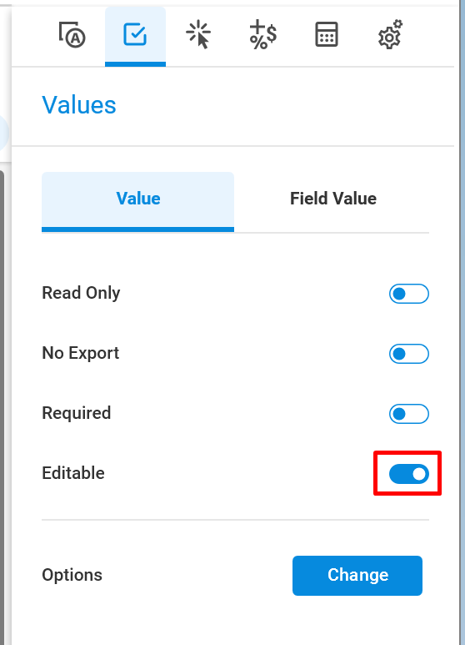Switch to the Value tab
The height and width of the screenshot is (645, 465).
138,202
